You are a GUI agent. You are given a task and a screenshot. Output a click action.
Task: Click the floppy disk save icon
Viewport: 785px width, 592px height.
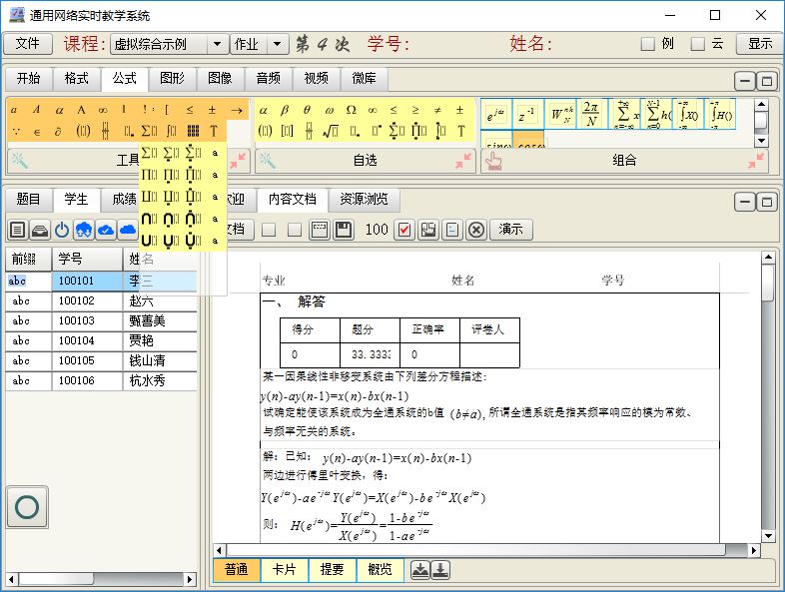(344, 230)
